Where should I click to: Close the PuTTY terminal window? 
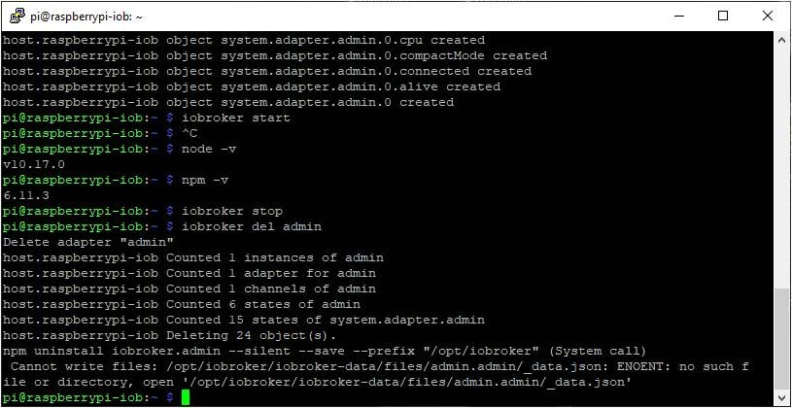768,17
